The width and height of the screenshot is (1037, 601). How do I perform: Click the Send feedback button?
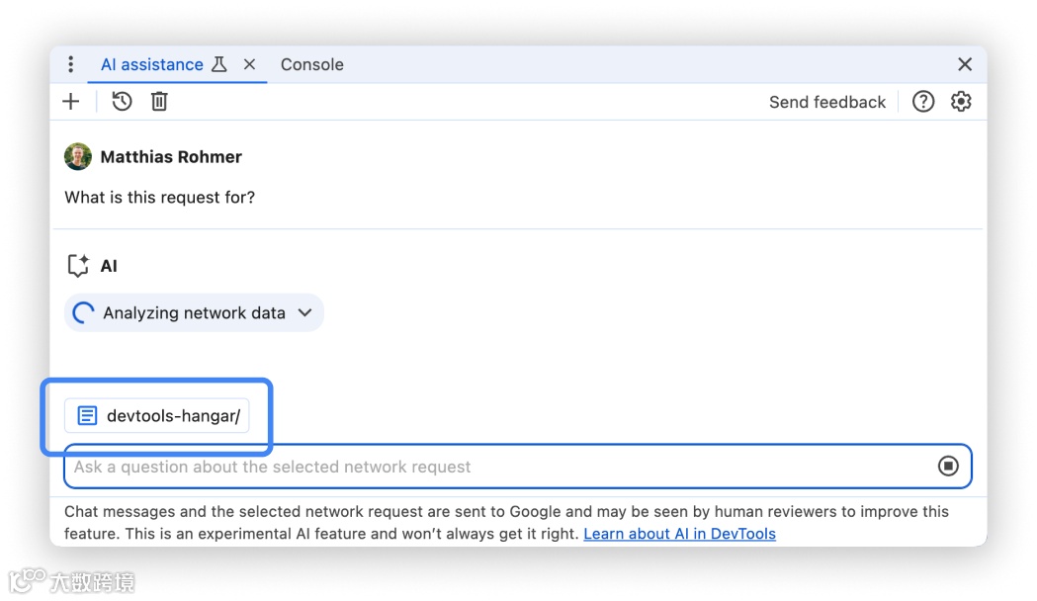pos(826,102)
